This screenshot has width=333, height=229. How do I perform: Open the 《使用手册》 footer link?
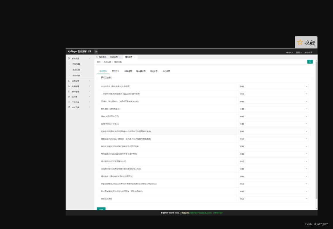(x=218, y=213)
